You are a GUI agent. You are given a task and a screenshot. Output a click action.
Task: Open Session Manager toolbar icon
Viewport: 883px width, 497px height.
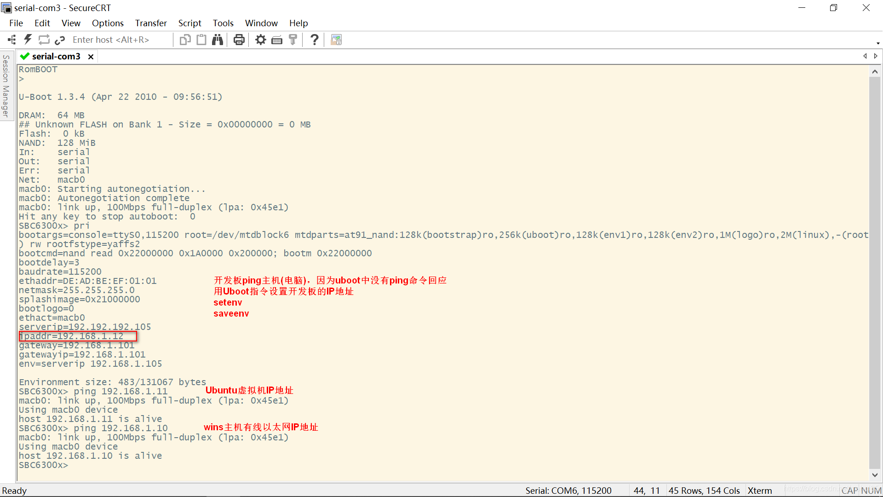click(x=12, y=40)
